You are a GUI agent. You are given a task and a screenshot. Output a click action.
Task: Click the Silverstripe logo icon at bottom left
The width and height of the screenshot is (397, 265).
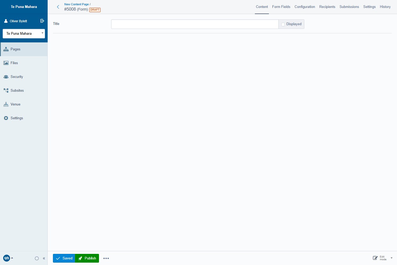pos(7,258)
